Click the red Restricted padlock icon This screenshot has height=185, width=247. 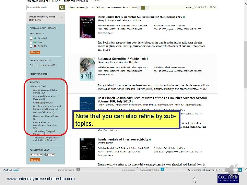click(x=35, y=46)
